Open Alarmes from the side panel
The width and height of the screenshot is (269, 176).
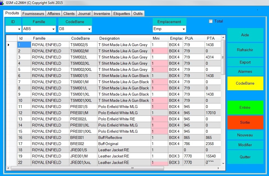(x=245, y=71)
